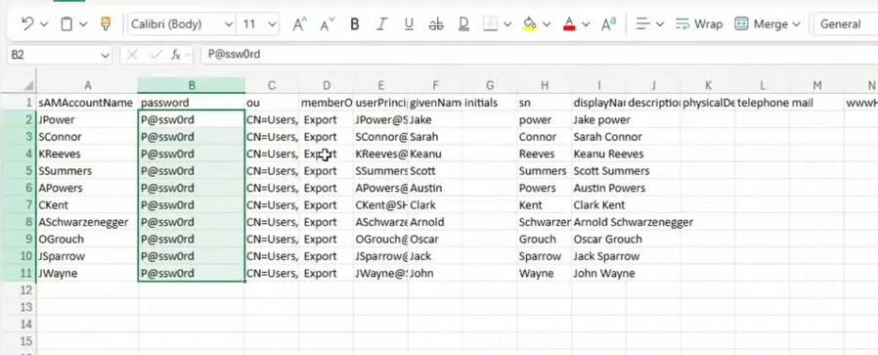Screen dimensions: 878x355
Task: Select the telephone header cell
Action: pyautogui.click(x=763, y=103)
